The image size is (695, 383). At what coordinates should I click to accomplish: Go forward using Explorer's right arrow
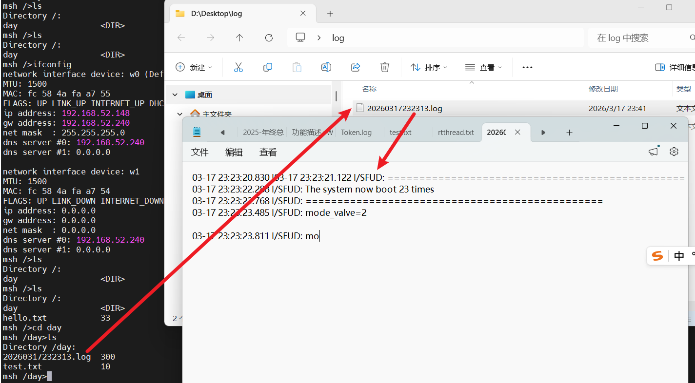(x=210, y=38)
